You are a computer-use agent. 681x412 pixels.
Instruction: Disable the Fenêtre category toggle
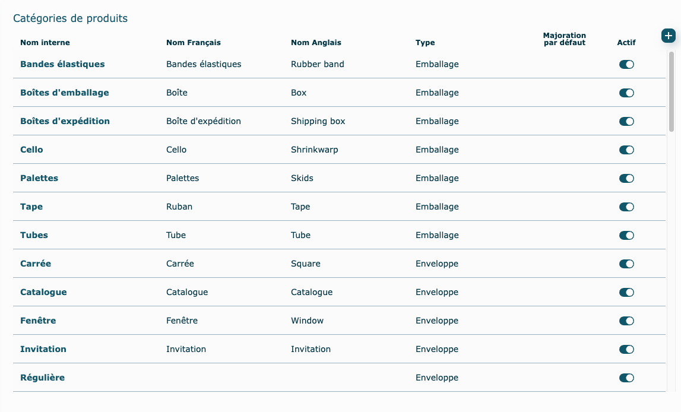[626, 321]
